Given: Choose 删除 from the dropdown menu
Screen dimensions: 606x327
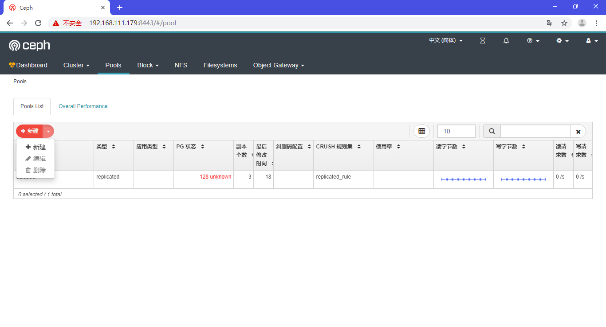Looking at the screenshot, I should [35, 170].
